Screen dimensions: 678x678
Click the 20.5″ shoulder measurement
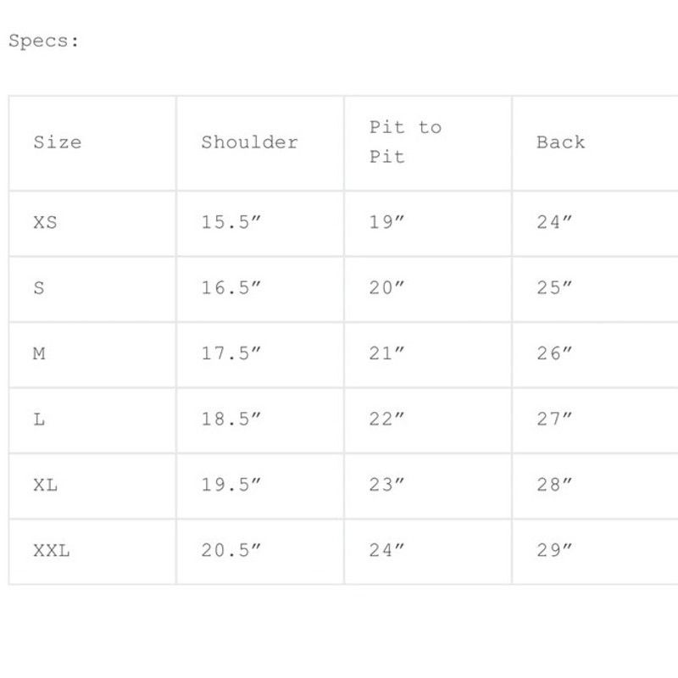coord(231,551)
